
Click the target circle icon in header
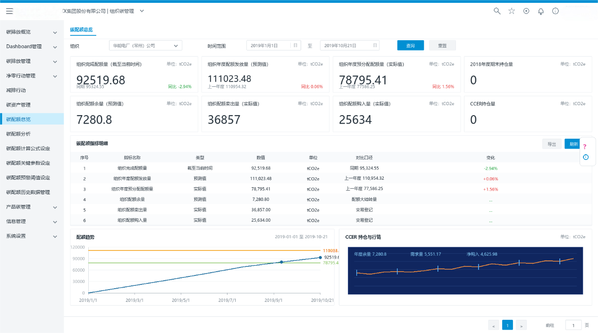pyautogui.click(x=526, y=11)
